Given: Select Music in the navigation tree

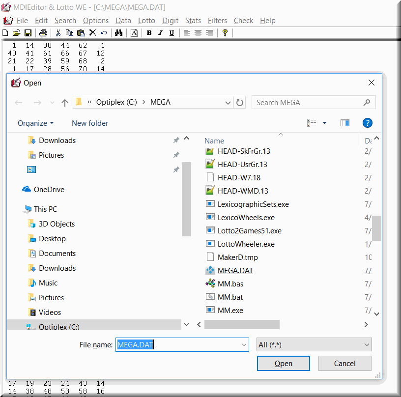Looking at the screenshot, I should pyautogui.click(x=48, y=283).
